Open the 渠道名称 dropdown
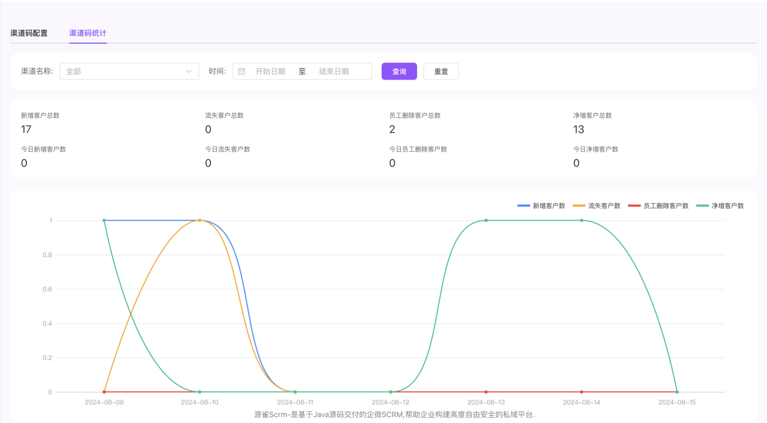The image size is (767, 423). (123, 71)
